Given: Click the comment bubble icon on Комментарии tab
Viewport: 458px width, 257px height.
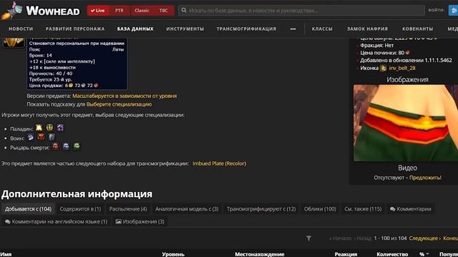Looking at the screenshot, I should 393,209.
